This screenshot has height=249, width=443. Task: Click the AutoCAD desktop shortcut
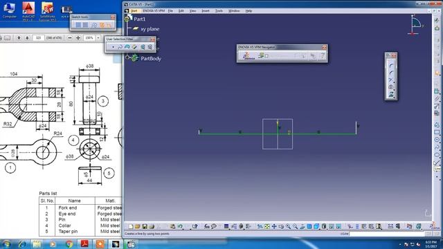click(28, 11)
